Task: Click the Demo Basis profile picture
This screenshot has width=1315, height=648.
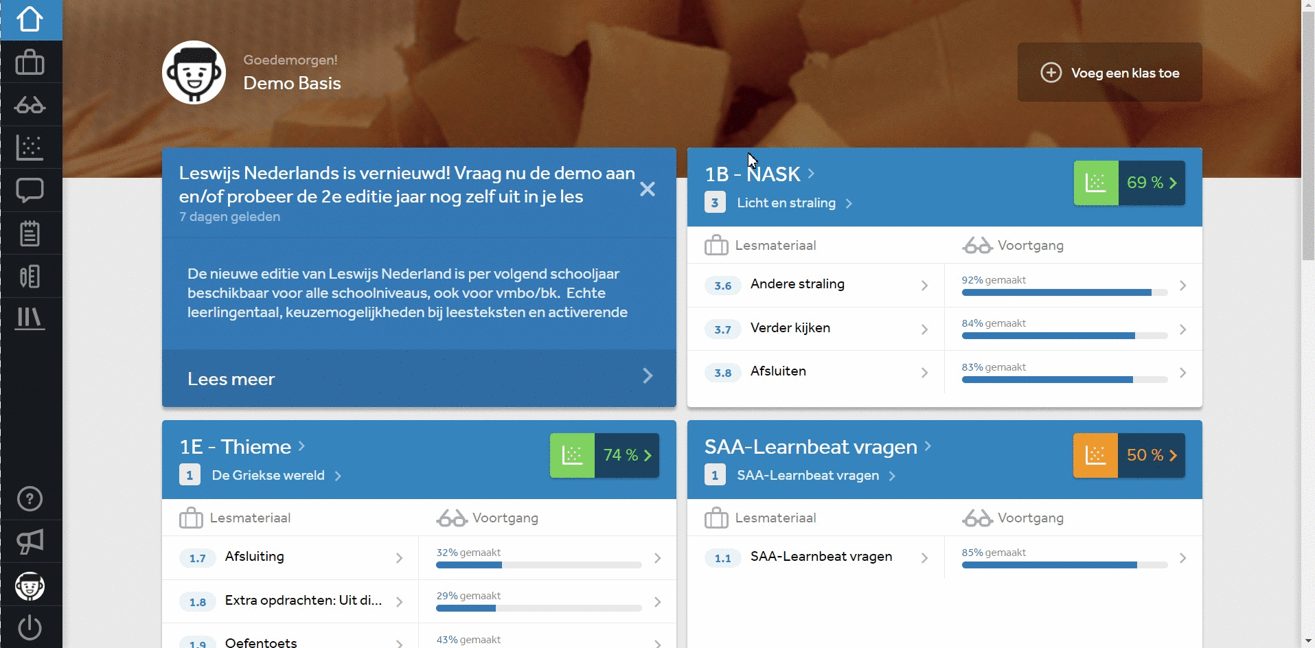Action: click(194, 72)
